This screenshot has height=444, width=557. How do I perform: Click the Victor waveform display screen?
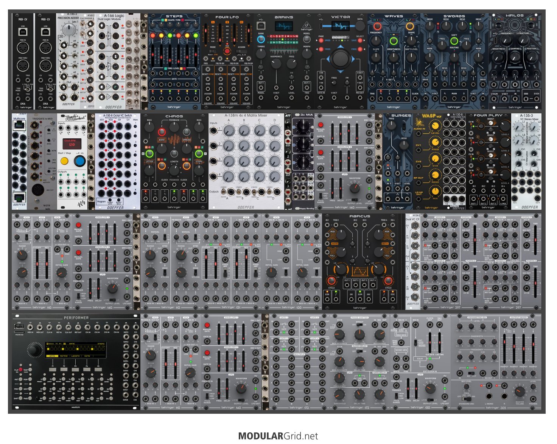[340, 26]
